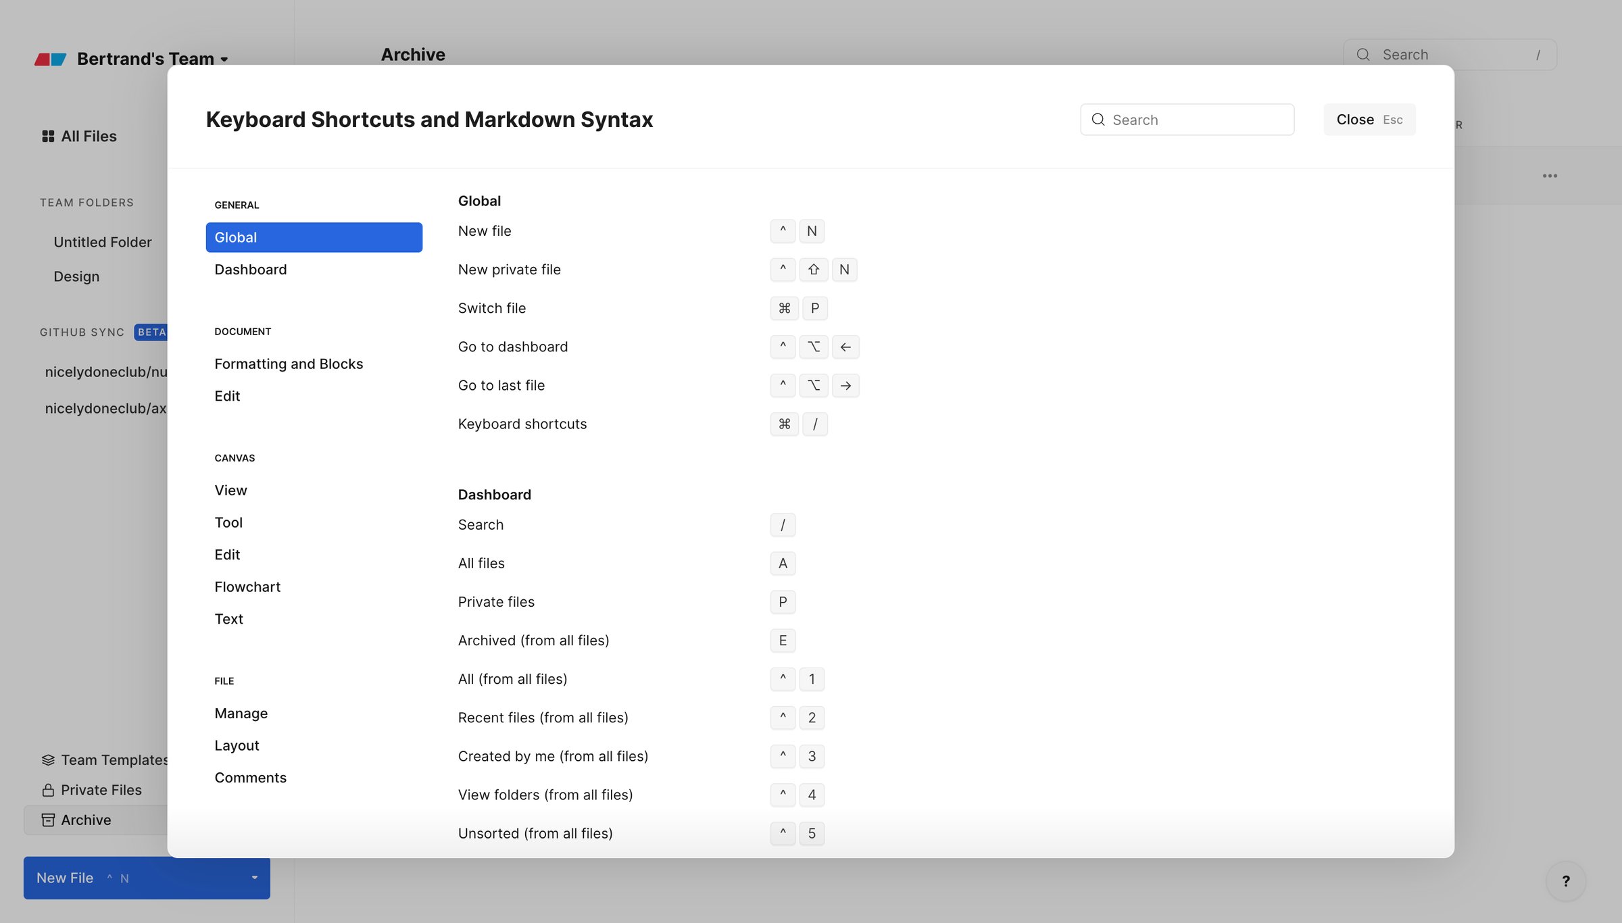Click the A key for All files
This screenshot has width=1622, height=923.
pos(783,564)
